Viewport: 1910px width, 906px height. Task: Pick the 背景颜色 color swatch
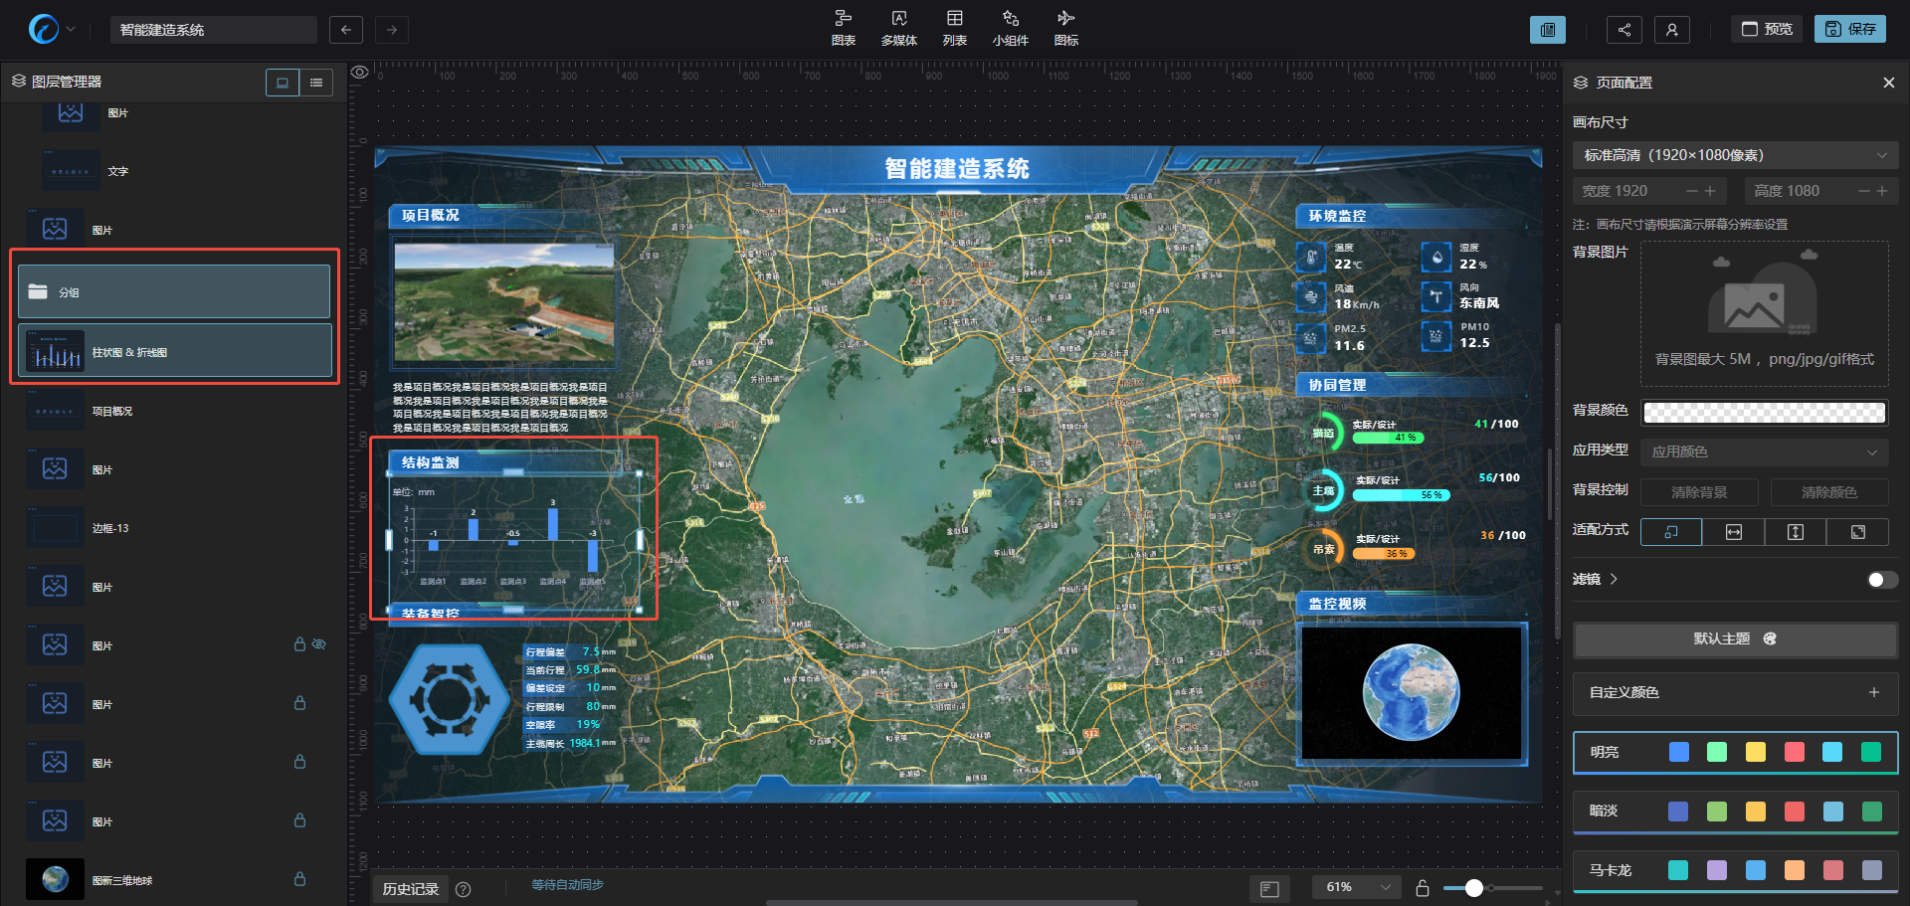tap(1764, 412)
